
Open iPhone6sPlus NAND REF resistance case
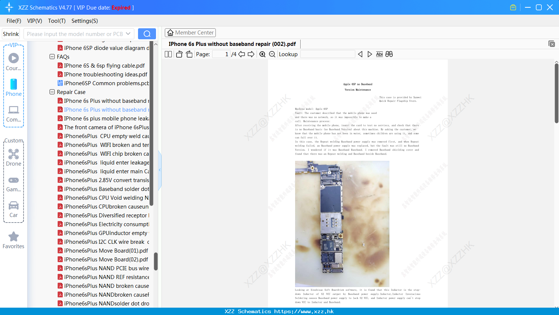104,277
